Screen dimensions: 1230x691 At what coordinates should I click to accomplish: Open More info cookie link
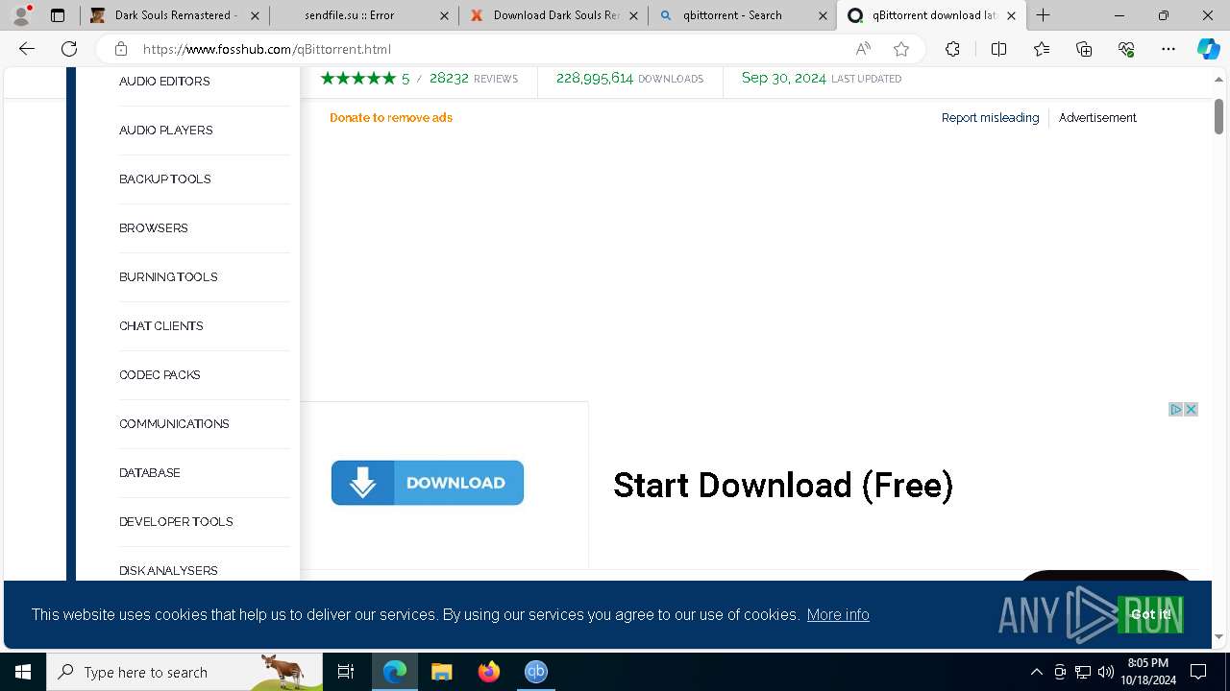[x=838, y=614]
